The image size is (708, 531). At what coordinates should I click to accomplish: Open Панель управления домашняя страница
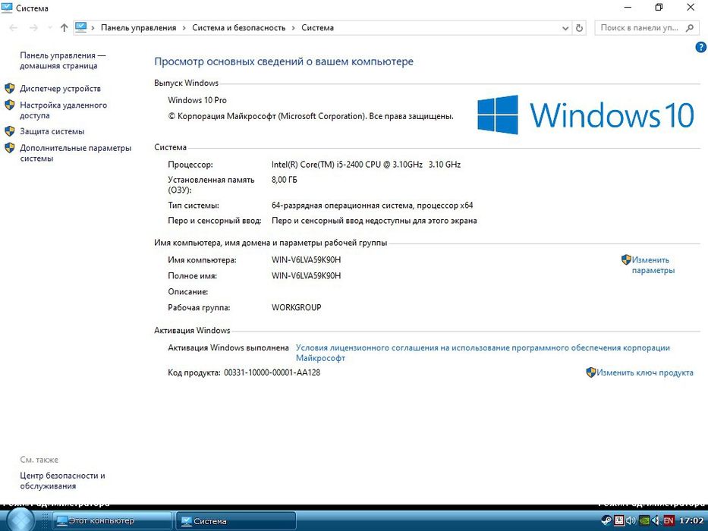pyautogui.click(x=62, y=61)
